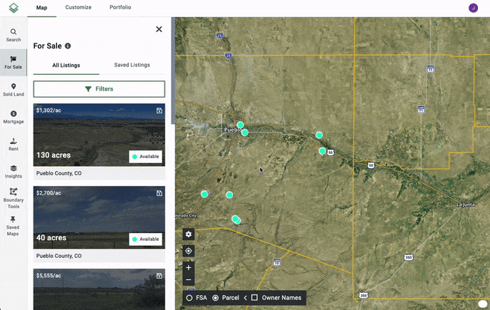
Task: Open the Filters button
Action: (99, 89)
